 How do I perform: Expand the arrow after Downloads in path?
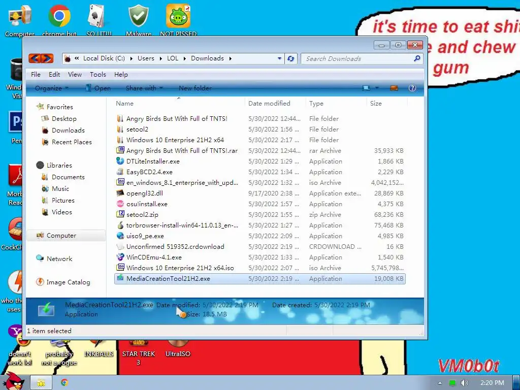230,59
